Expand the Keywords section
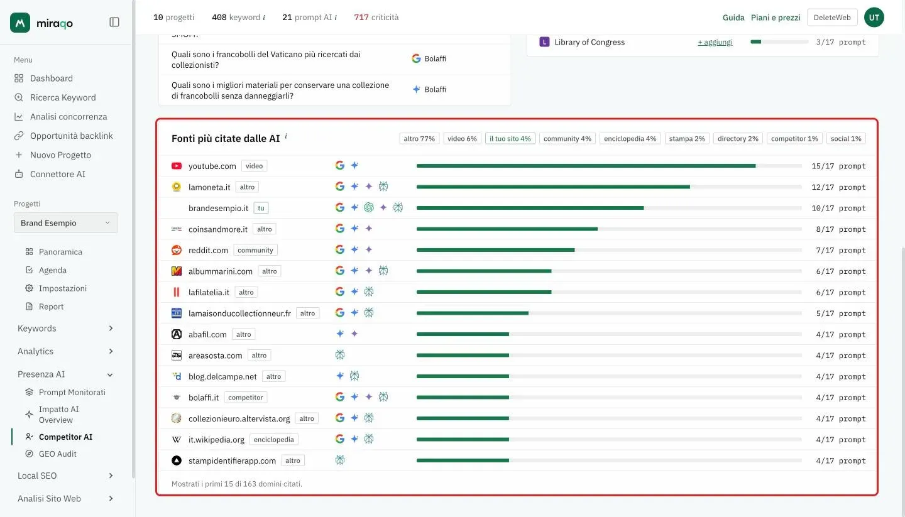This screenshot has width=905, height=517. 66,329
